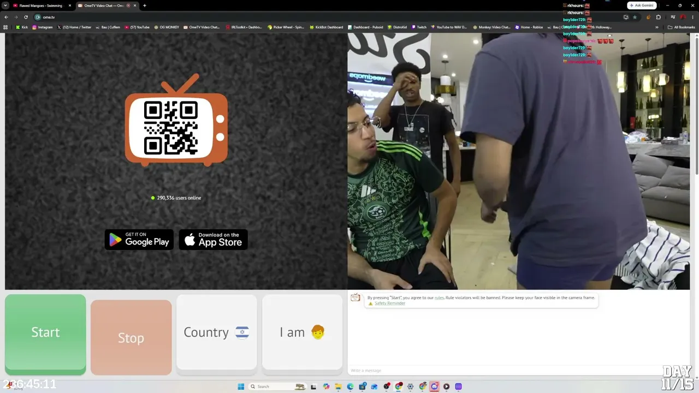Open the 'rules' link in the chat notice
The image size is (699, 393).
[x=439, y=297]
